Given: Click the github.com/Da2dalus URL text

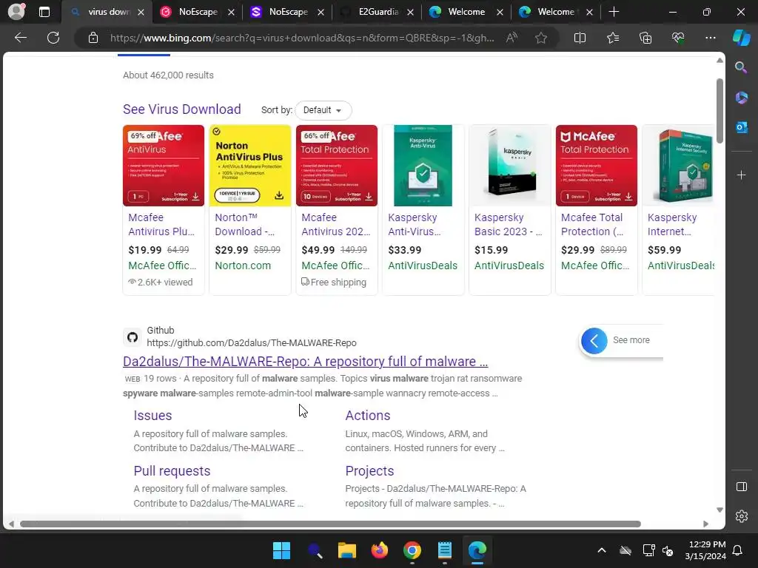Looking at the screenshot, I should coord(252,343).
